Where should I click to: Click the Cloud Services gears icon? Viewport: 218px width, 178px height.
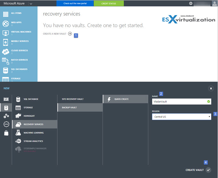5,52
